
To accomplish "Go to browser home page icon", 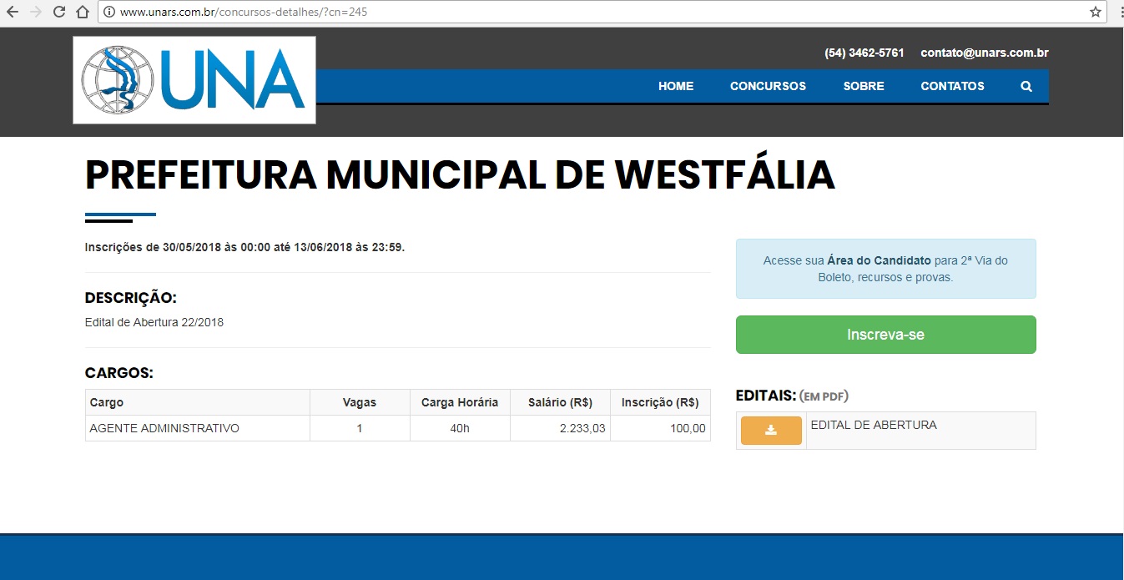I will (x=82, y=13).
